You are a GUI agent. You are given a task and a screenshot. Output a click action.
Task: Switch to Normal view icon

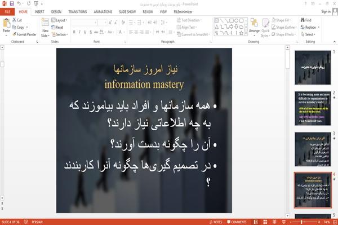tap(256, 222)
